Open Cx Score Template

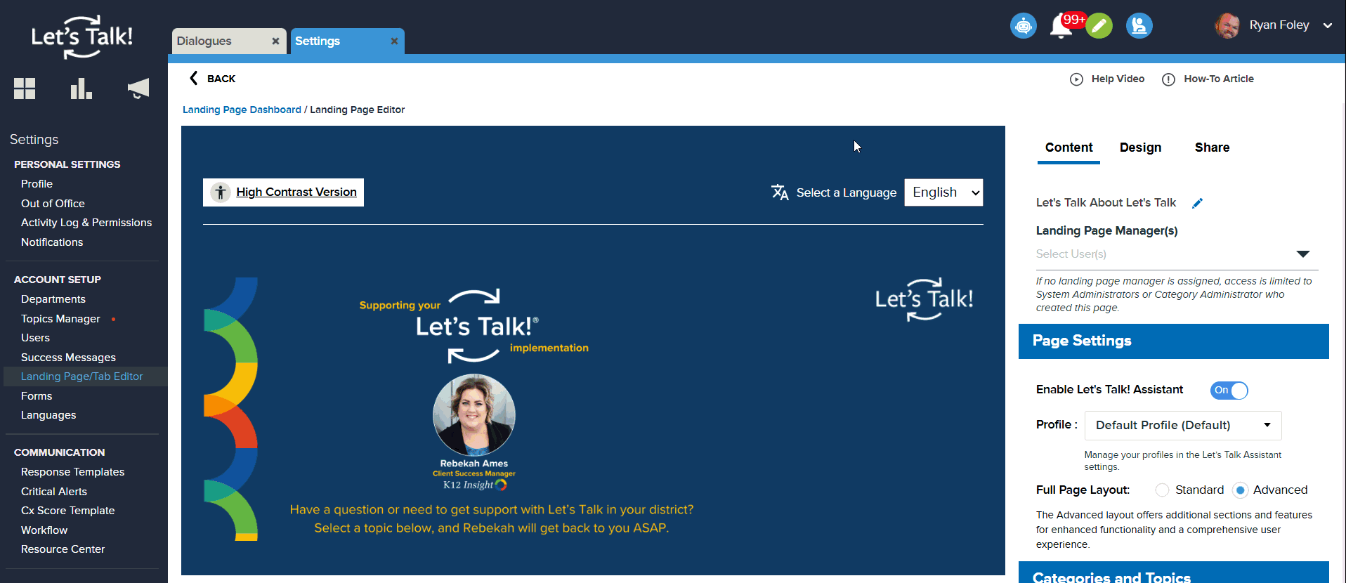tap(67, 511)
